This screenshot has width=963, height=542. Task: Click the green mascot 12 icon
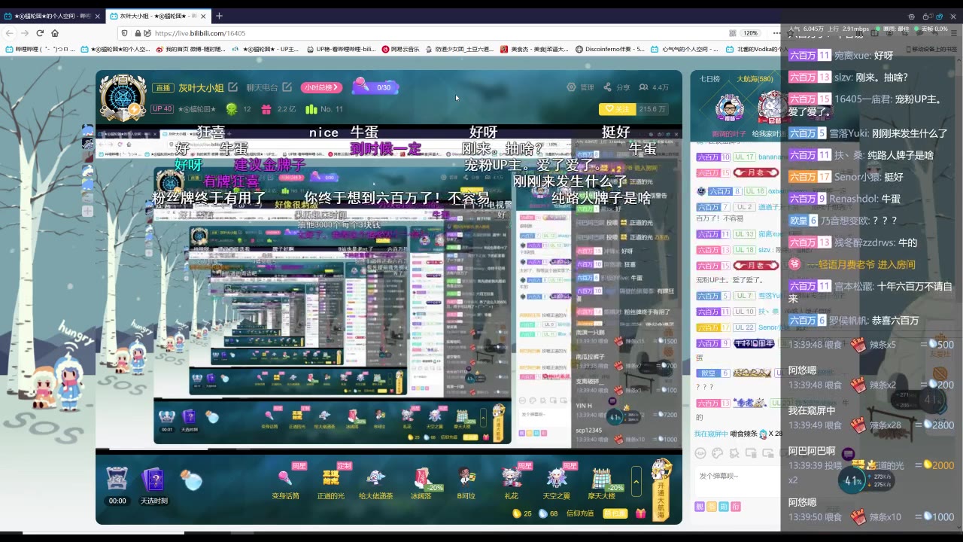(x=231, y=109)
